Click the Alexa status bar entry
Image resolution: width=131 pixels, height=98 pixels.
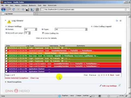pyautogui.click(x=72, y=96)
